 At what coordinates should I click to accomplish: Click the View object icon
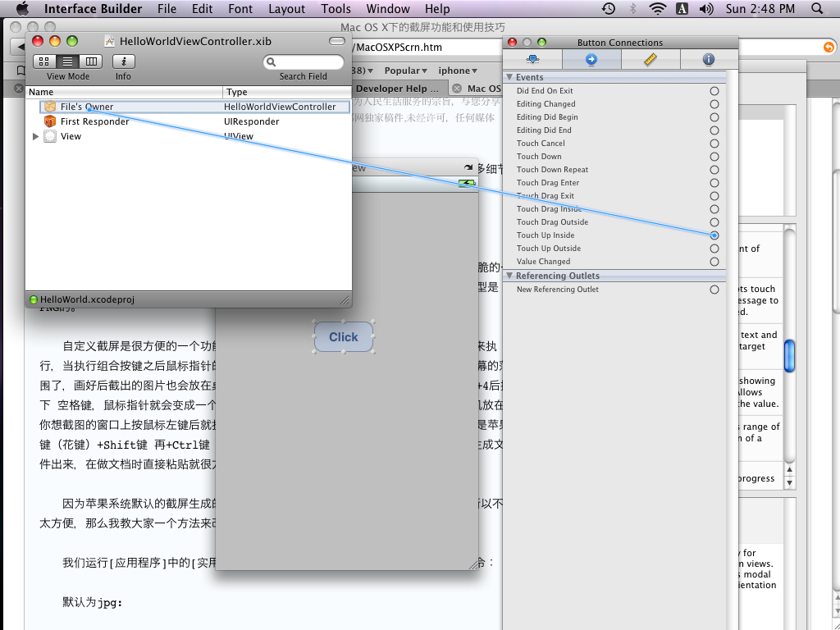click(x=50, y=136)
